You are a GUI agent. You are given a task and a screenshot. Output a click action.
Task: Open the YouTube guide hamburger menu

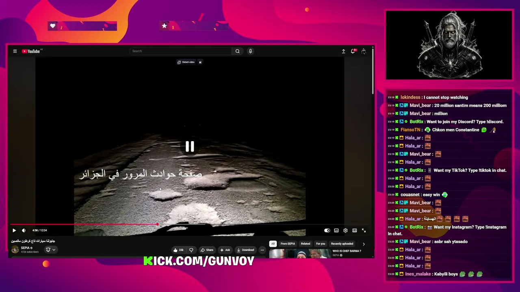point(15,51)
